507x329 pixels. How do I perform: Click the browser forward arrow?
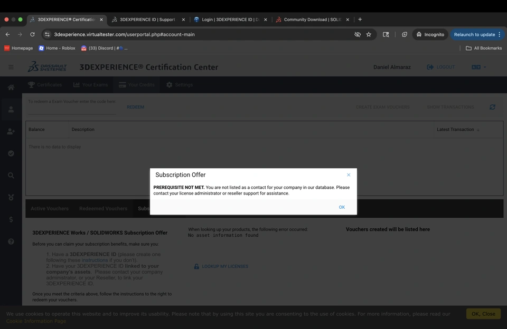tap(20, 35)
